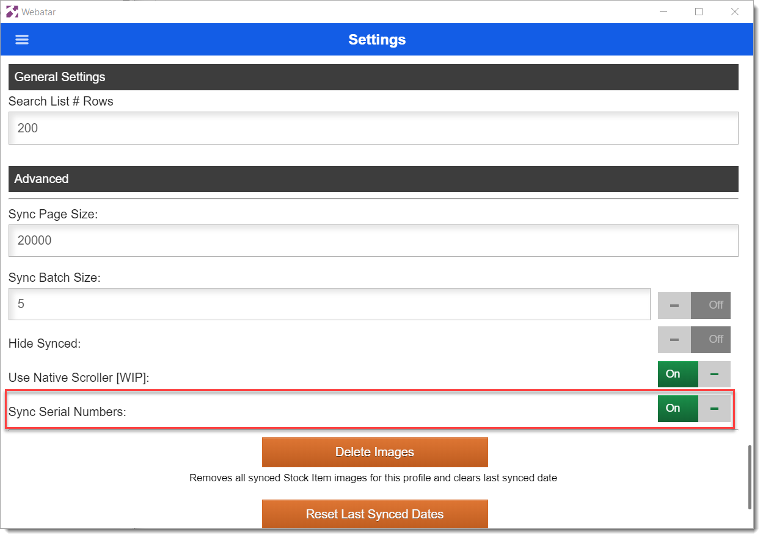The image size is (763, 538).
Task: Enable the Hide Synced switch
Action: pos(694,339)
